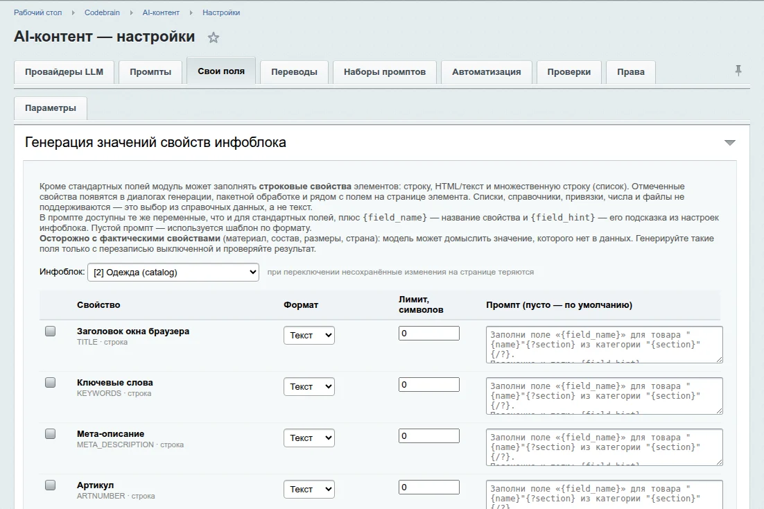Click prompt textarea for Артикул
The height and width of the screenshot is (509, 764).
[x=604, y=494]
